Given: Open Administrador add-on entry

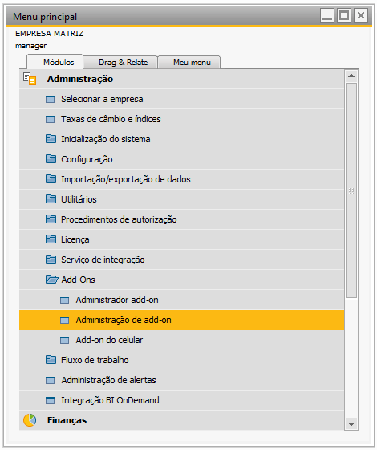Looking at the screenshot, I should tap(117, 300).
